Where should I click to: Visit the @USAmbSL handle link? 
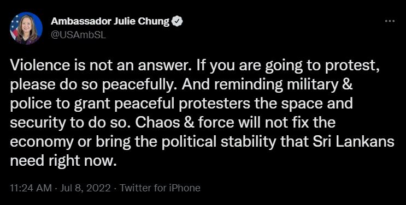(x=78, y=35)
